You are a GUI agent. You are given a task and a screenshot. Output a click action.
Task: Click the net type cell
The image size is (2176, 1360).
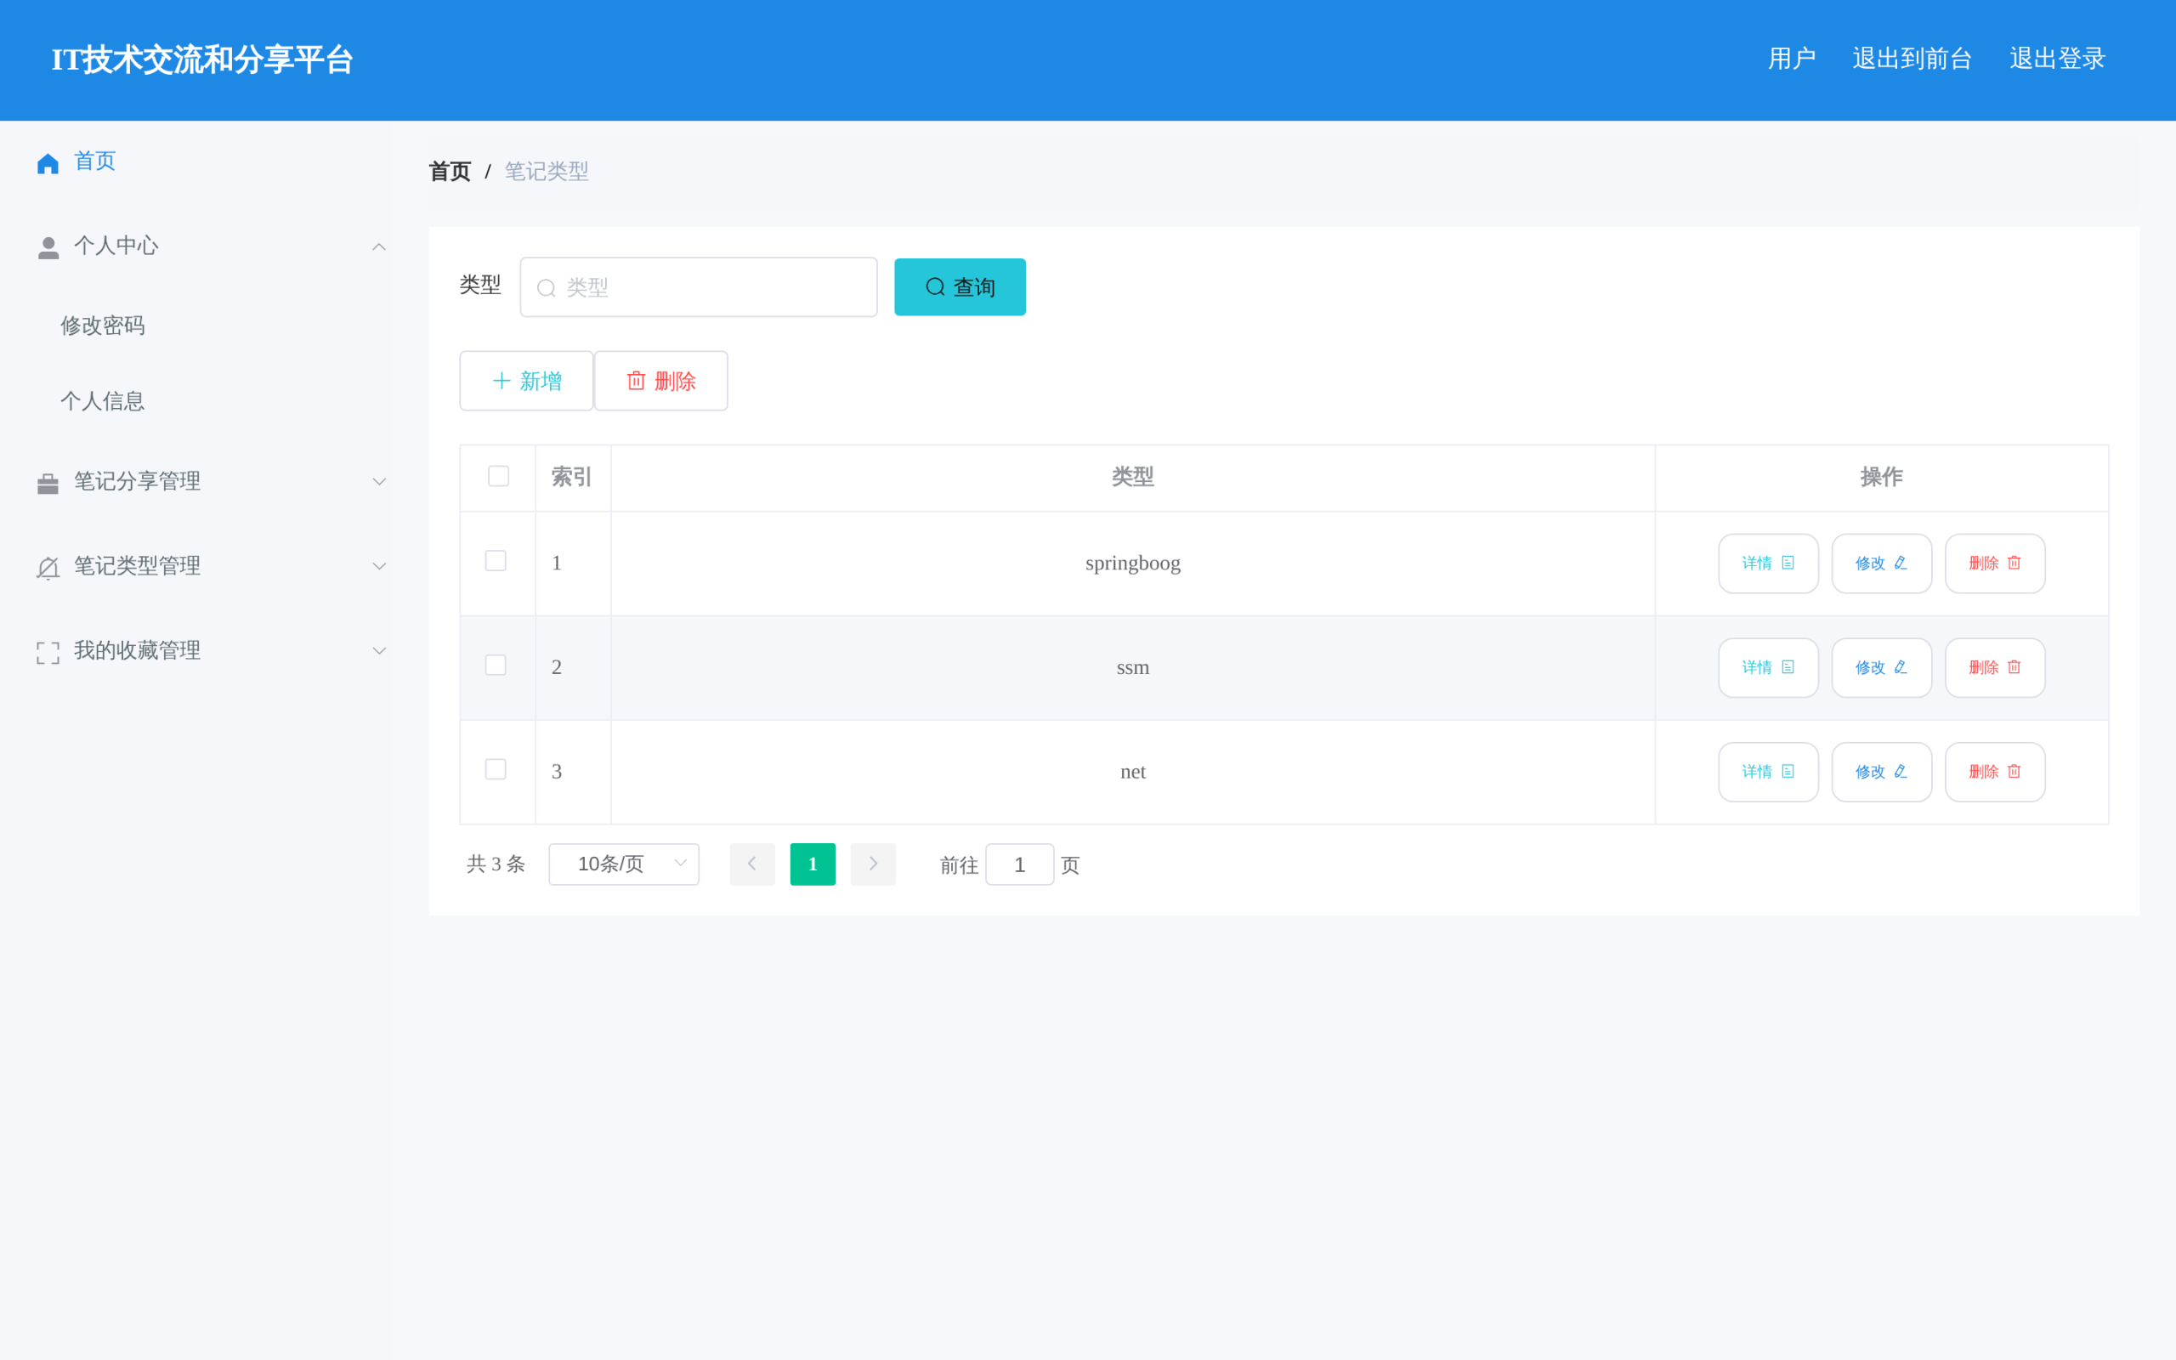[x=1132, y=772]
